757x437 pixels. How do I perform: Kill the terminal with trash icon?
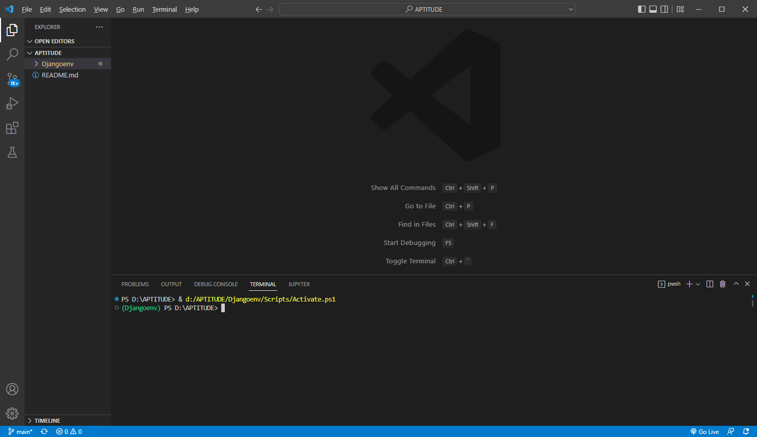tap(722, 284)
